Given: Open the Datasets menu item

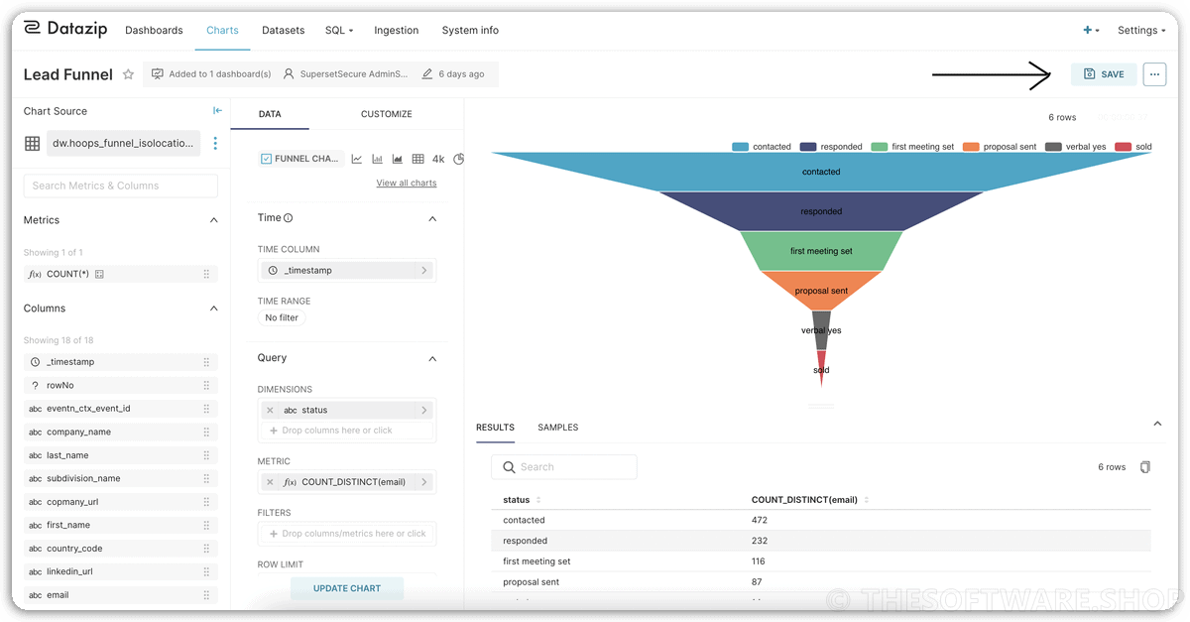Looking at the screenshot, I should (x=284, y=31).
